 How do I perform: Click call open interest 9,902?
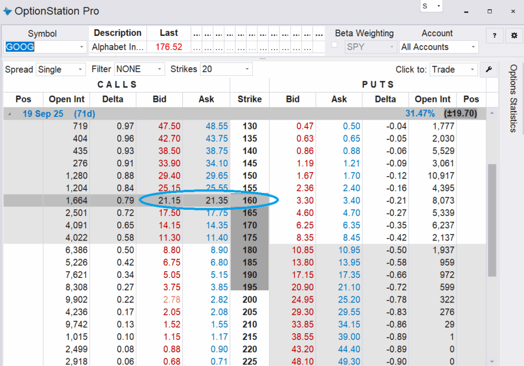[77, 299]
